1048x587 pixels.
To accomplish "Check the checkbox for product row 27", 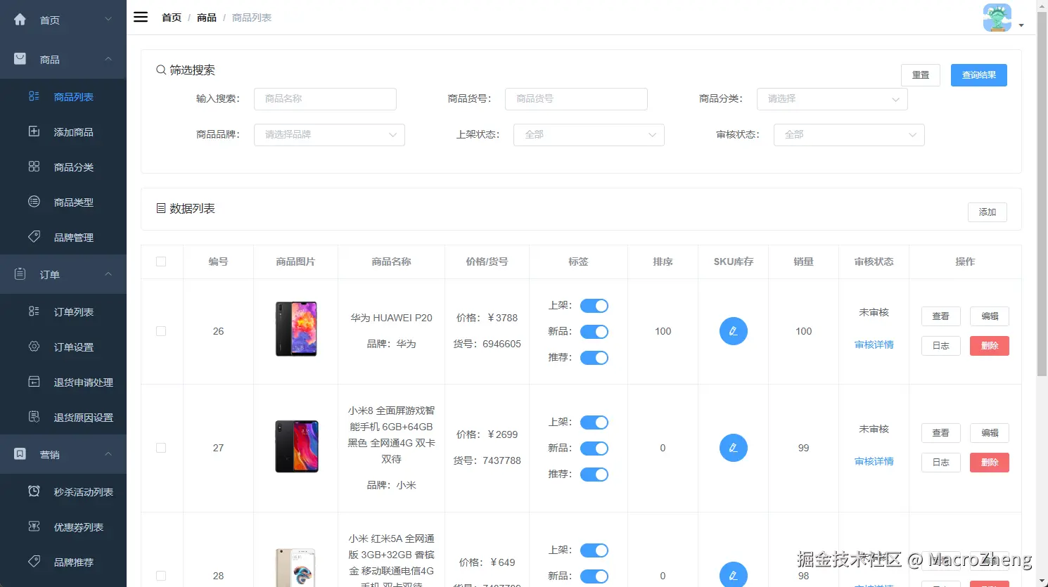I will click(x=161, y=448).
